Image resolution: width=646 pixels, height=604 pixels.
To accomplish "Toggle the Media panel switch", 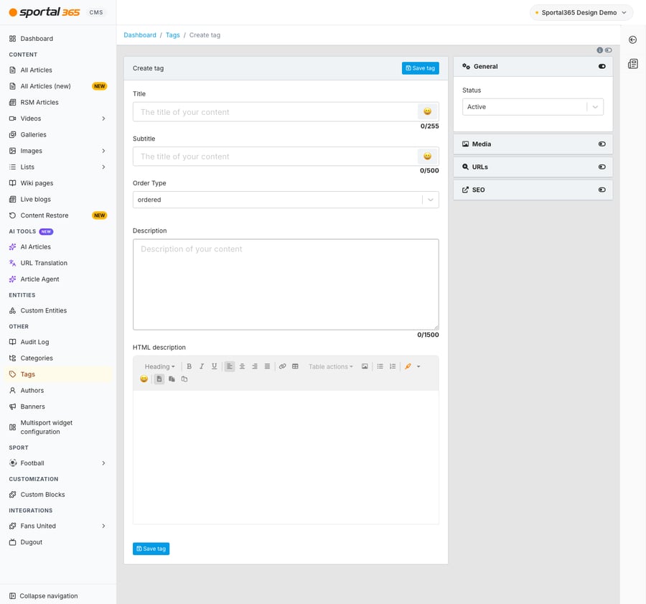I will [x=602, y=144].
